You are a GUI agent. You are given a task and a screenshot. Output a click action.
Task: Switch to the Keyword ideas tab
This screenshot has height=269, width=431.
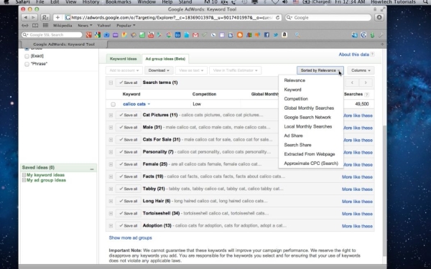(123, 59)
